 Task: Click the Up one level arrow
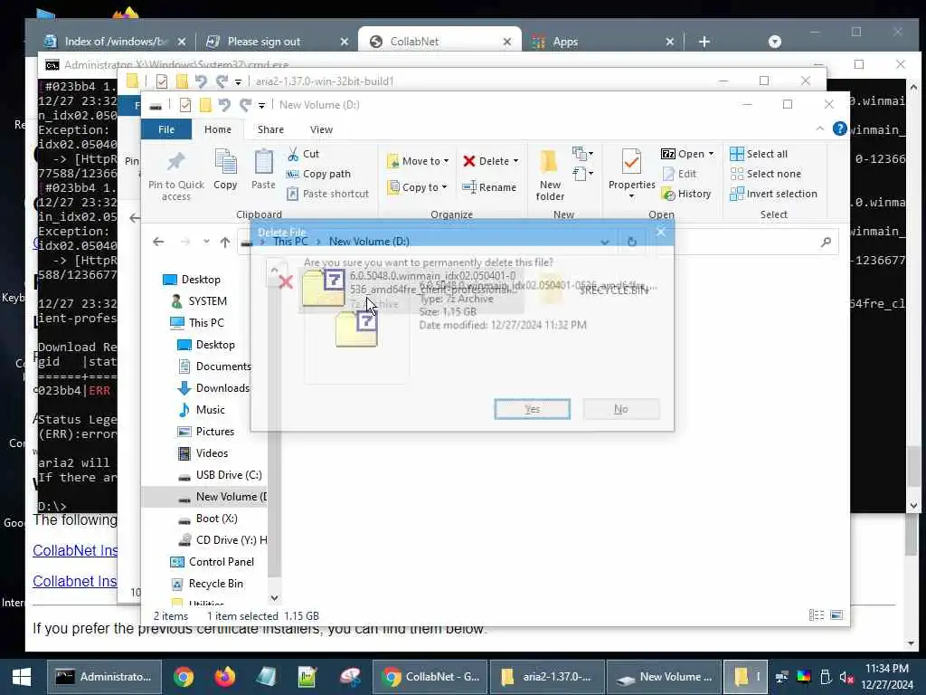[225, 242]
